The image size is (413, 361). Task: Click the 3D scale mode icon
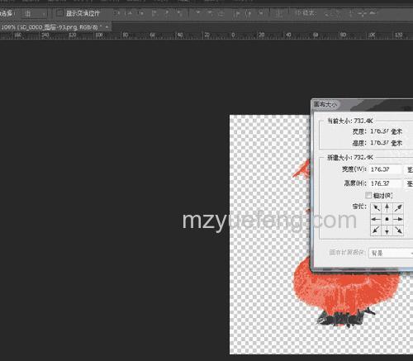point(373,13)
